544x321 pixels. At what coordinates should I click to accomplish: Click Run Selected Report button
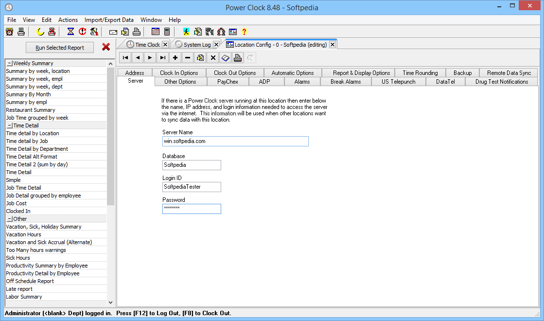tap(60, 48)
